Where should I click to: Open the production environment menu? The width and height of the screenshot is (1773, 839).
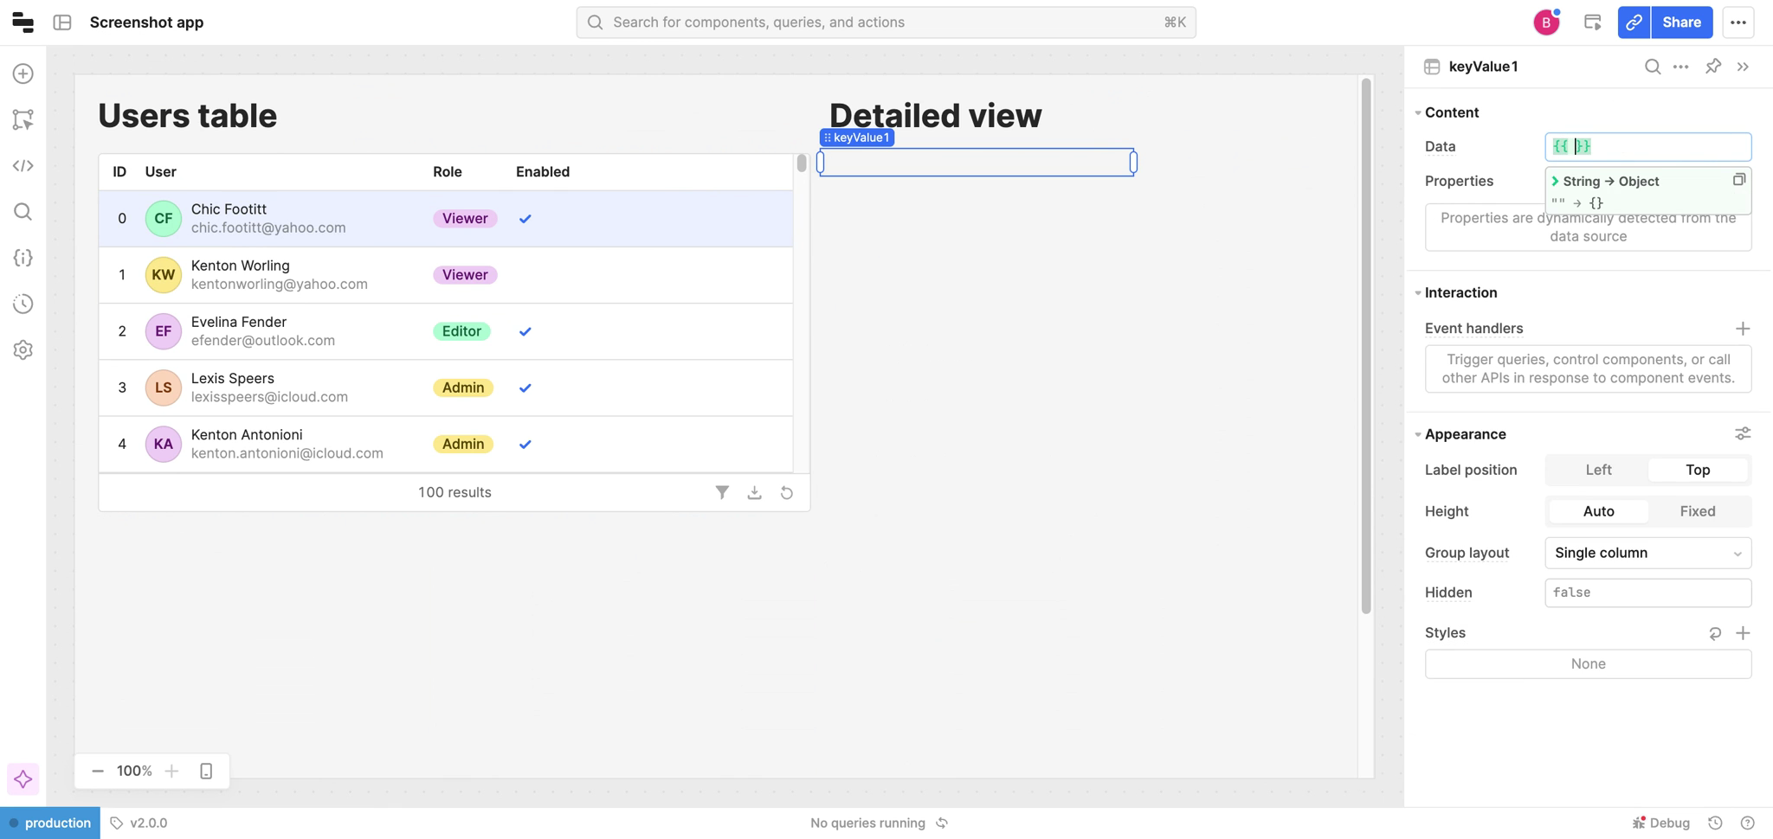[x=50, y=823]
